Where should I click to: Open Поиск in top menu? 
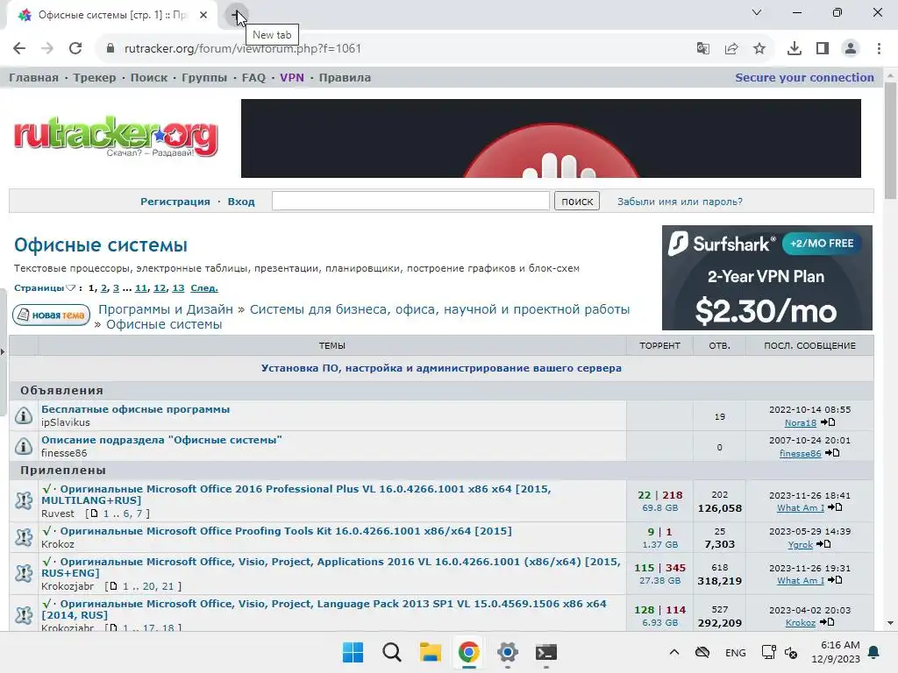[x=149, y=77]
